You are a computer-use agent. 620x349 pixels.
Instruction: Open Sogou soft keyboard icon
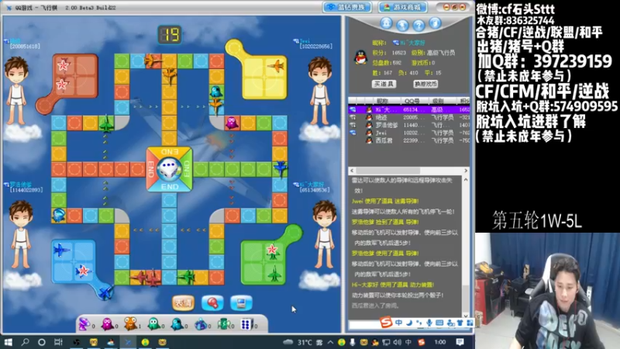[439, 323]
